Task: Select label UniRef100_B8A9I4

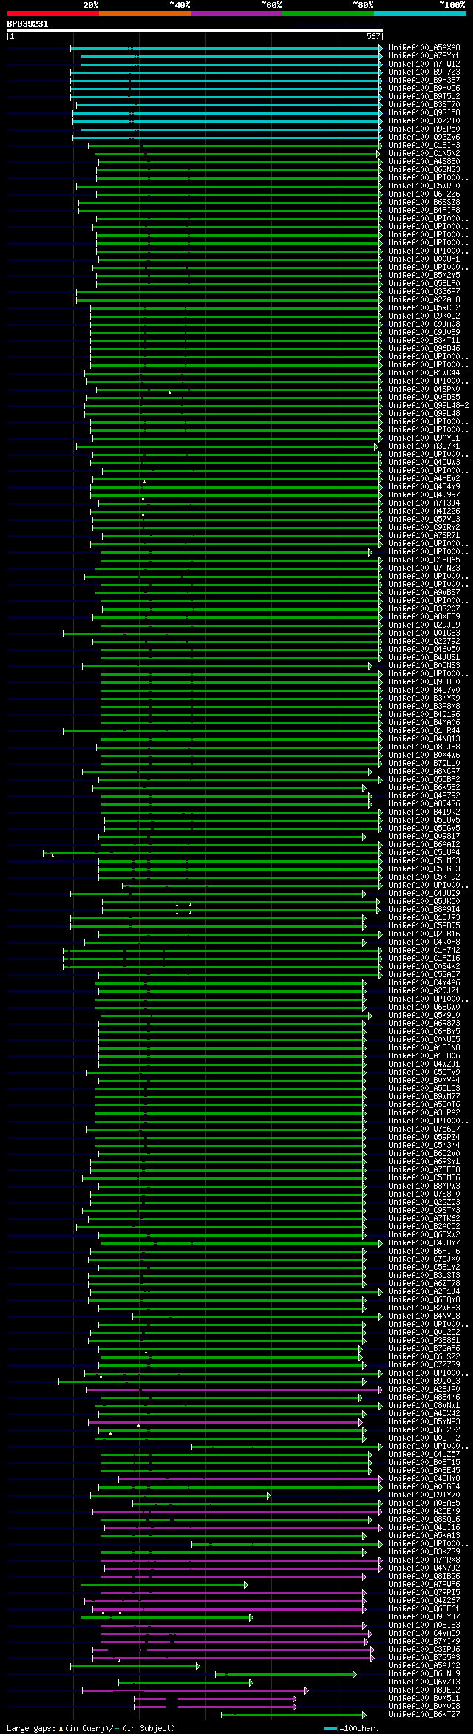Action: [424, 910]
